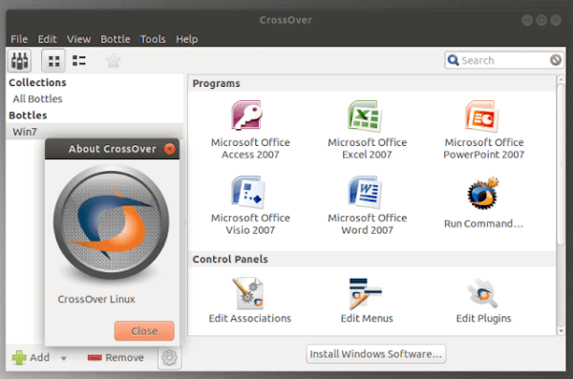Launch Microsoft Office Access 2007
Viewport: 573px width, 379px height.
point(250,130)
